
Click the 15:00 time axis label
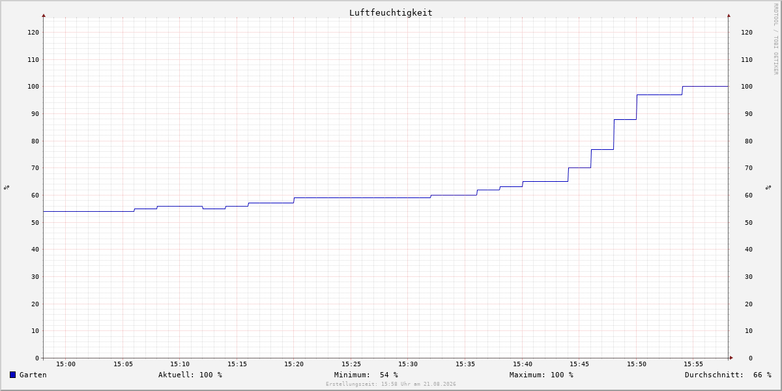pos(66,364)
